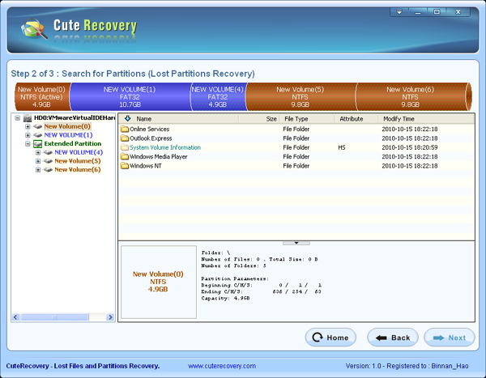486x378 pixels.
Task: Select New Volume(5) NTFS disk bar segment
Action: click(x=301, y=96)
